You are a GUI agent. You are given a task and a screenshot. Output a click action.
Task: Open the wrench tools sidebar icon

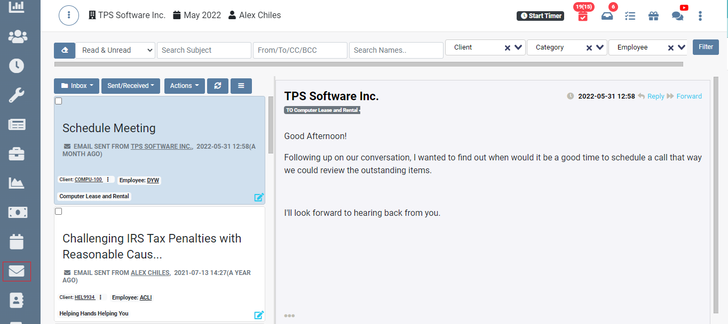pos(17,95)
